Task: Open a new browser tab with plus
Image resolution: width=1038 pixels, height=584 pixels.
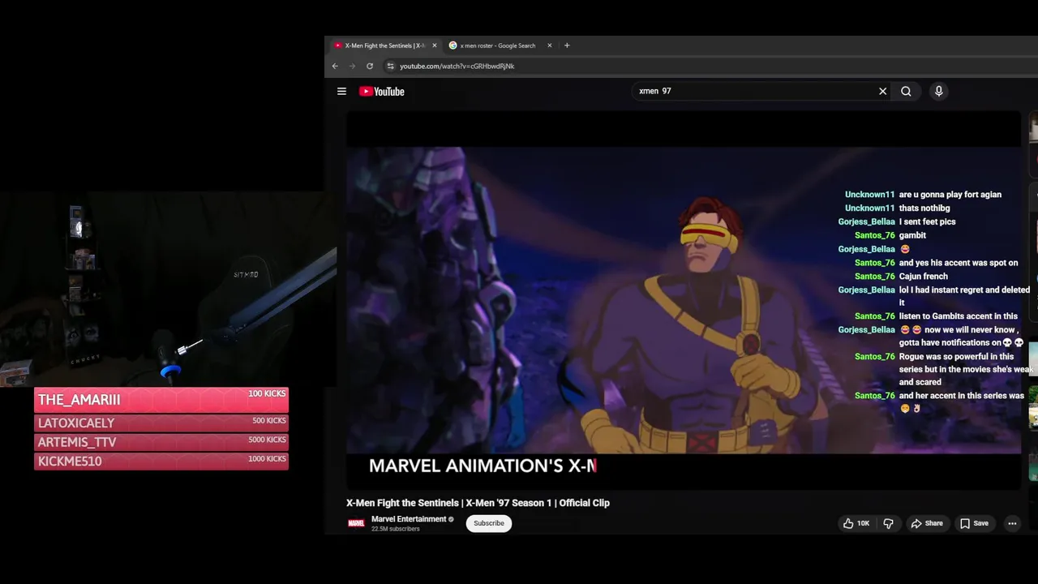Action: pyautogui.click(x=567, y=45)
